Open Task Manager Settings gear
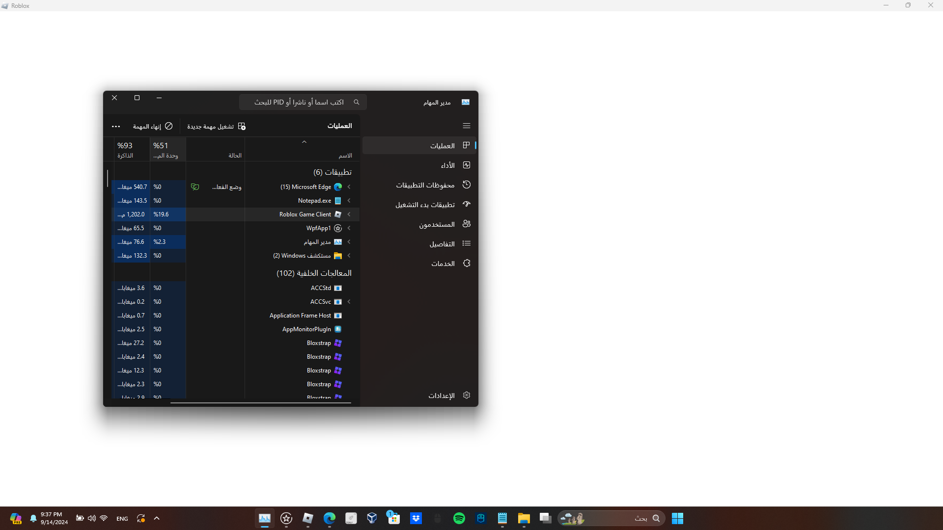This screenshot has width=943, height=530. [x=466, y=396]
